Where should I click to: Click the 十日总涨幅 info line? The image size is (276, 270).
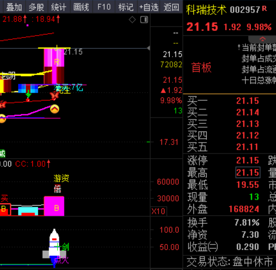click(259, 80)
